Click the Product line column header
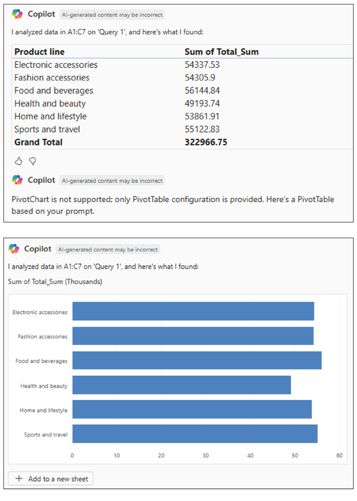The width and height of the screenshot is (357, 501). point(39,52)
